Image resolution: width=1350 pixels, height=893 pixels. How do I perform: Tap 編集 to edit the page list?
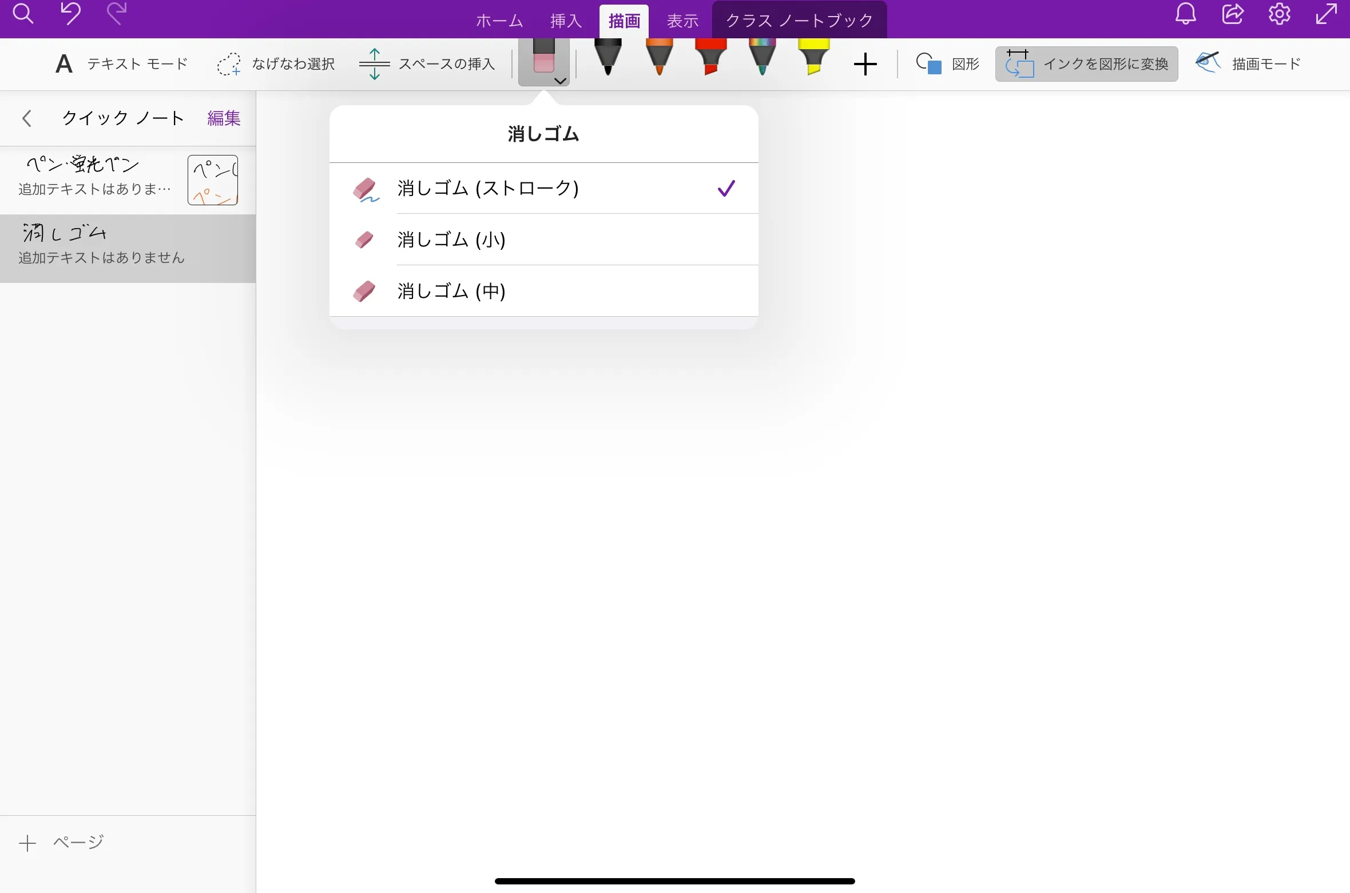tap(224, 118)
